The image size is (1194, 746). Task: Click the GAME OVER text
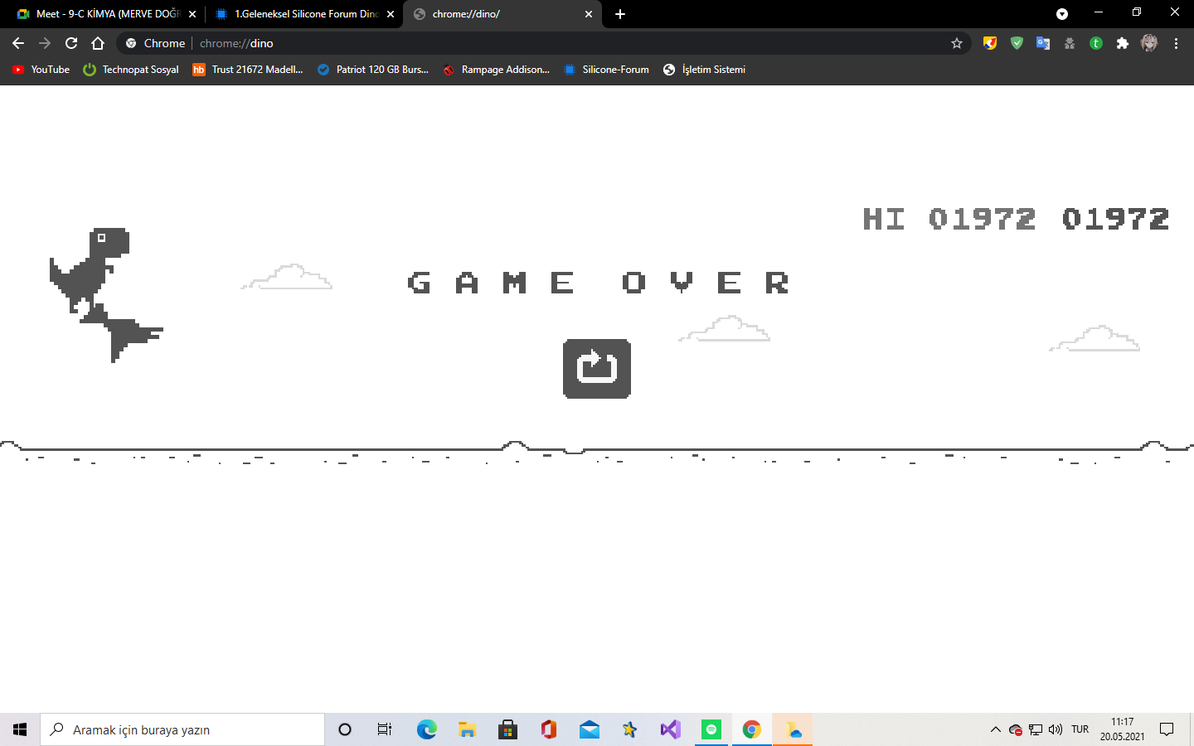[598, 283]
